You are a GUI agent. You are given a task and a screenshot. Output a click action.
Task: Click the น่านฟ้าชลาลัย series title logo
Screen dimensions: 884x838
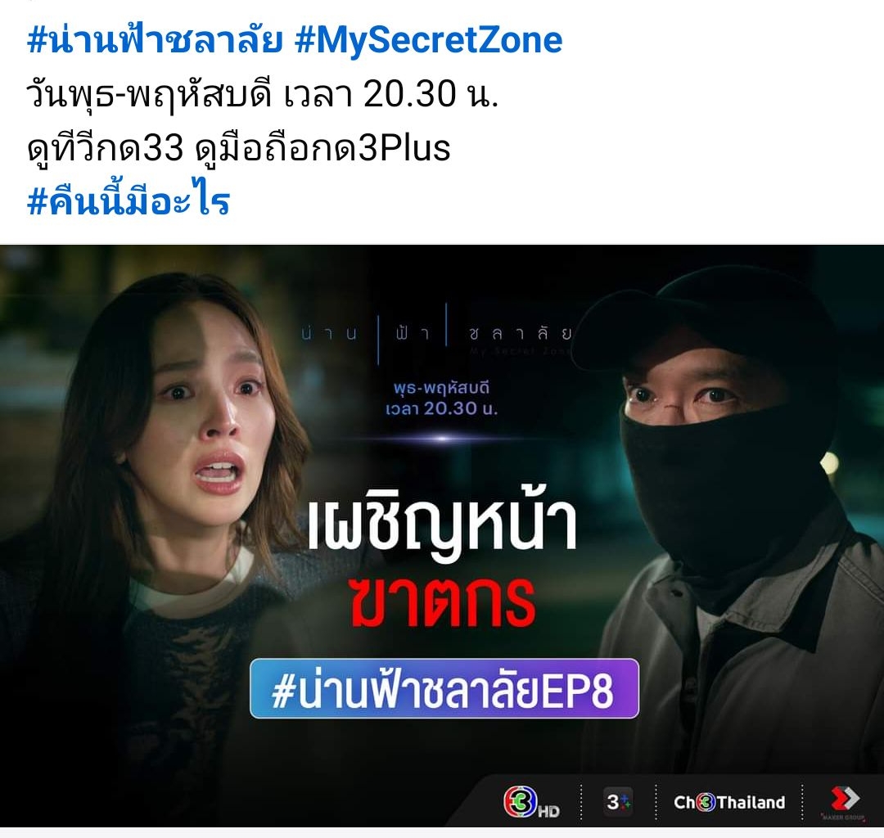(x=437, y=333)
